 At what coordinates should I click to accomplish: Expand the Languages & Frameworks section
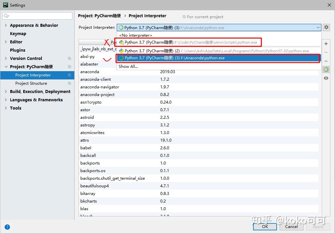click(x=6, y=100)
